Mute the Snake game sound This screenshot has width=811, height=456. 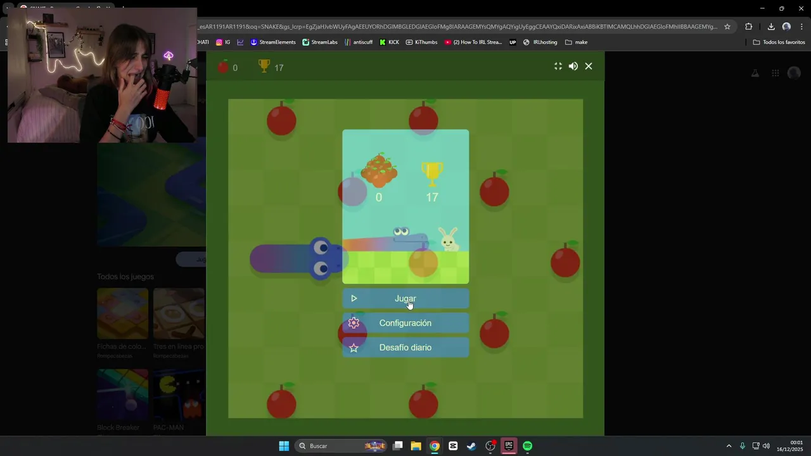(573, 66)
